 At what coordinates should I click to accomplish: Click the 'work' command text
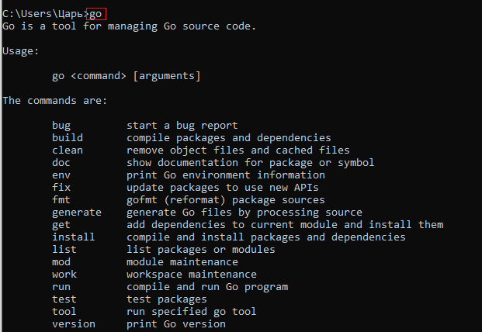64,274
